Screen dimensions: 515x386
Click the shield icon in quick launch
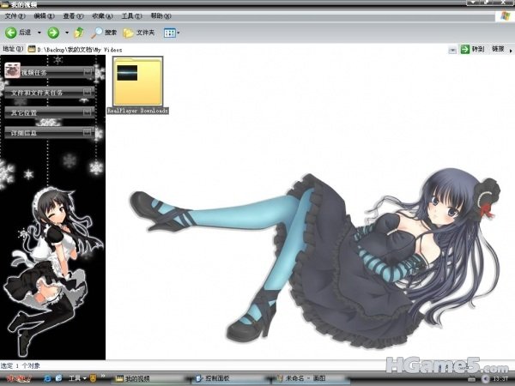[94, 378]
